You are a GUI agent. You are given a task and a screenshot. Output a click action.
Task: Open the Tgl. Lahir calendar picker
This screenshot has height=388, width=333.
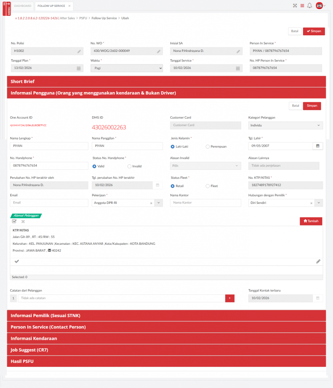[x=318, y=146]
